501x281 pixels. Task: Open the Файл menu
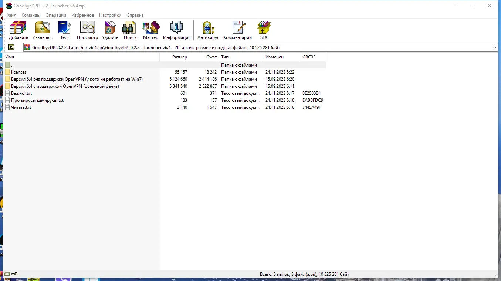tap(11, 15)
